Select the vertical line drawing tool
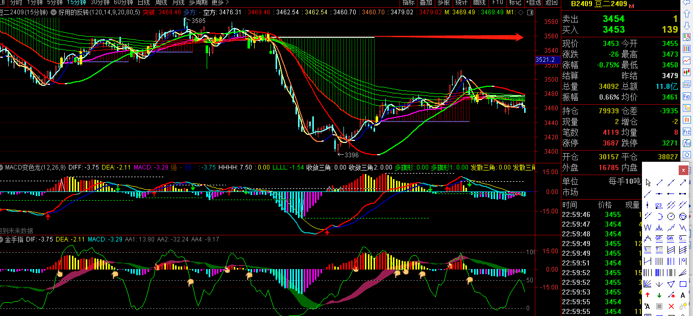 click(x=648, y=205)
